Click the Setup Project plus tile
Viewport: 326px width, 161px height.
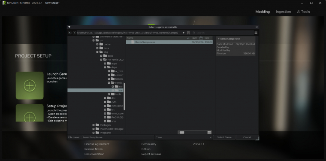click(x=30, y=113)
